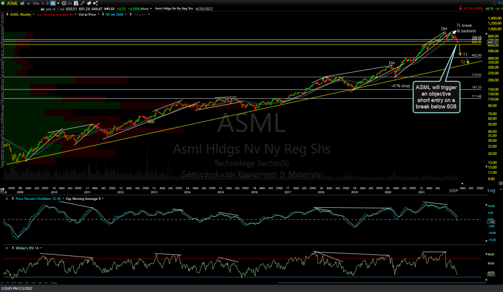
Task: Open Exp Moving Average 40 dropdown
Action: click(75, 15)
